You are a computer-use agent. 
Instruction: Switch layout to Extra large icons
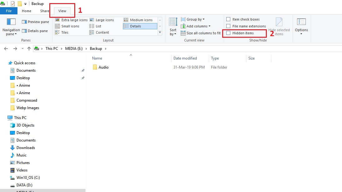pos(71,20)
